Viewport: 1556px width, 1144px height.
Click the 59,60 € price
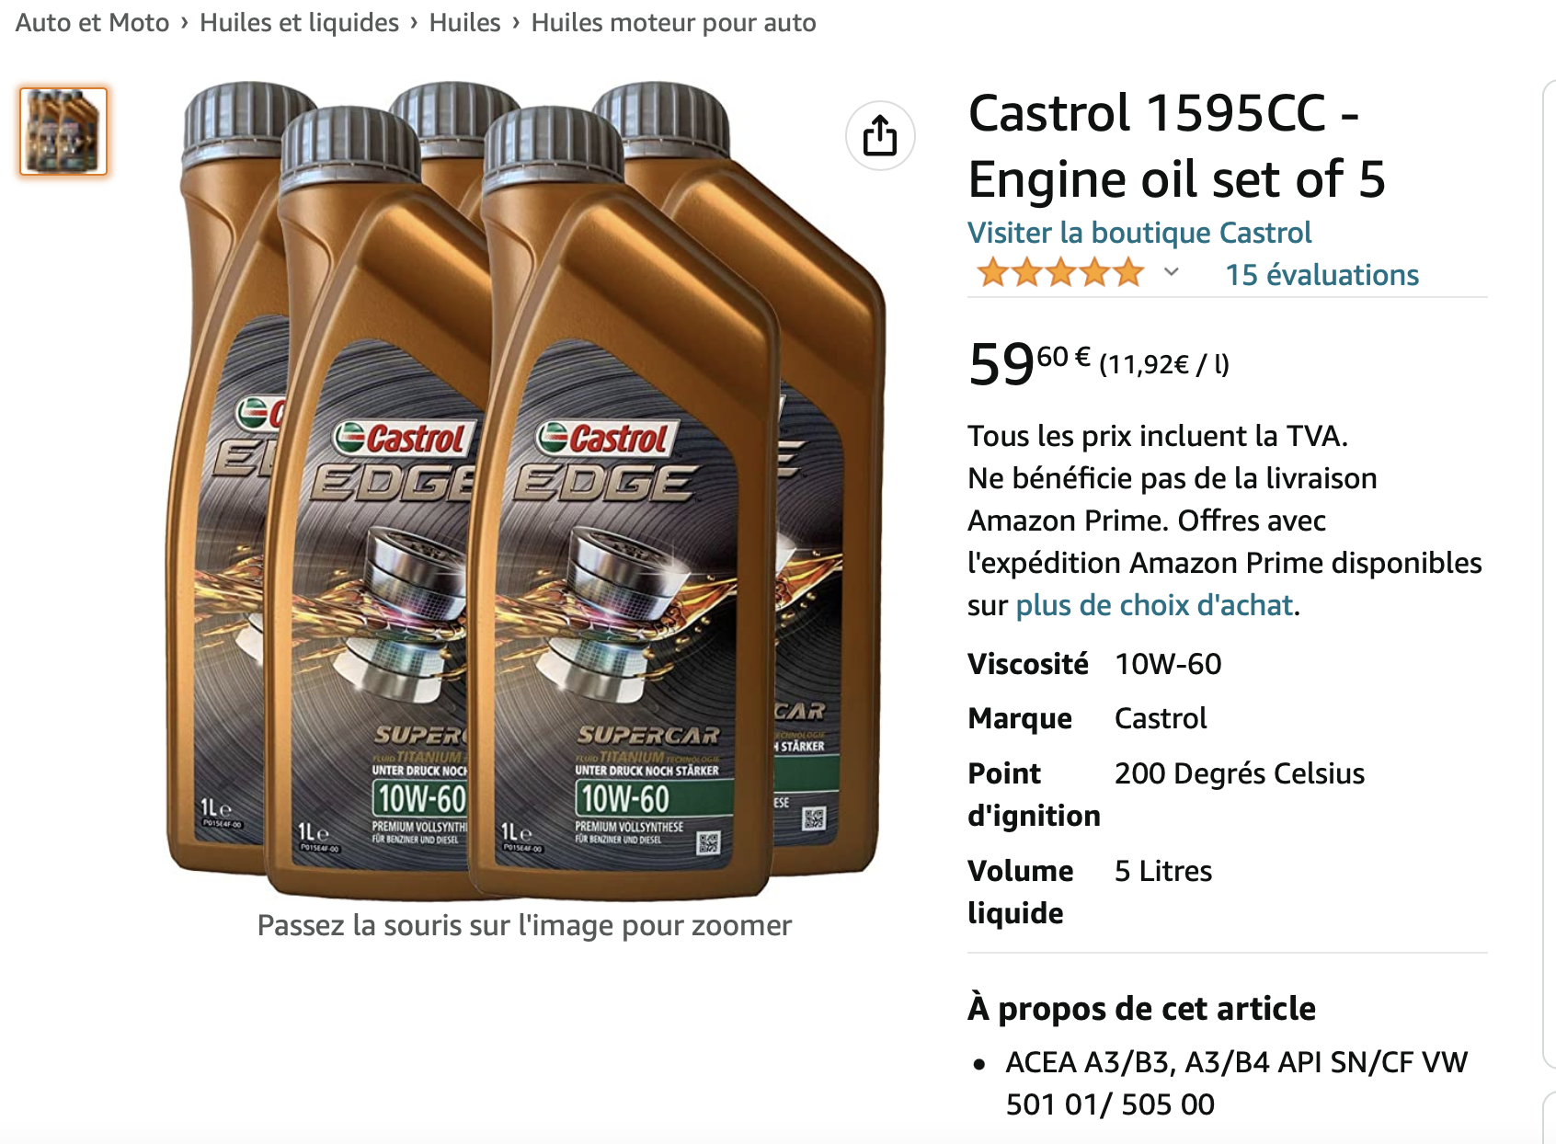[x=1030, y=362]
